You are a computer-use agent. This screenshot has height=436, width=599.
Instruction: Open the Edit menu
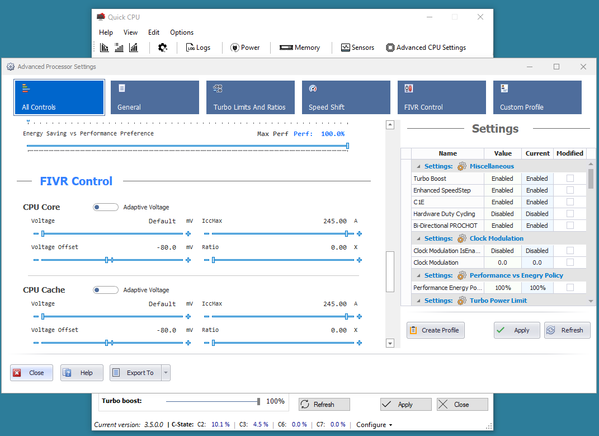(x=154, y=32)
